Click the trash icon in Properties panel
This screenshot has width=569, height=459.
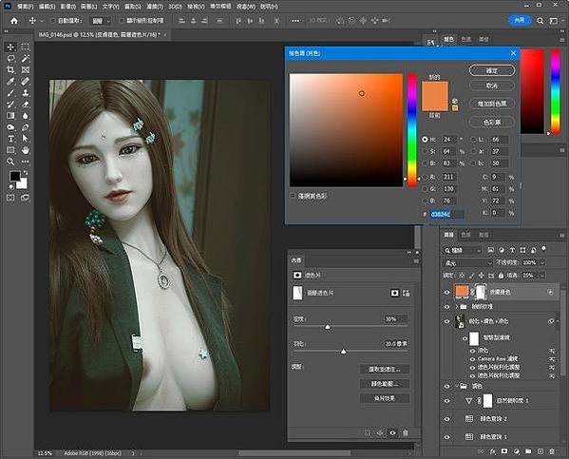(x=406, y=432)
